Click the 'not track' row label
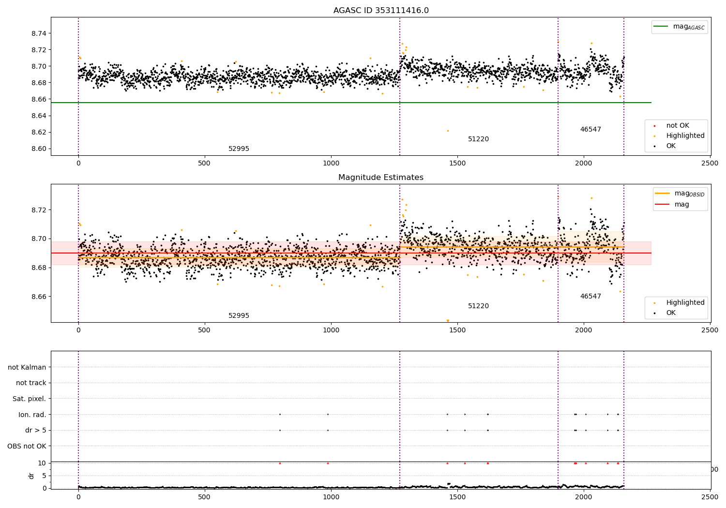The width and height of the screenshot is (726, 508). 31,383
